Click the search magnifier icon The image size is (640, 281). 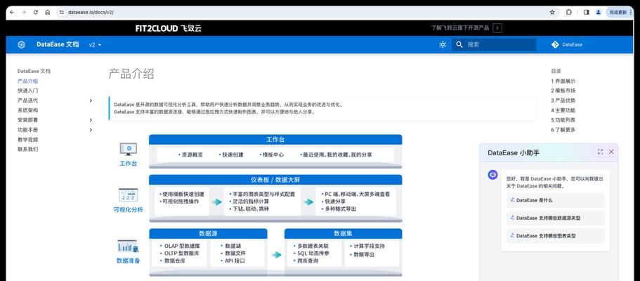point(459,44)
